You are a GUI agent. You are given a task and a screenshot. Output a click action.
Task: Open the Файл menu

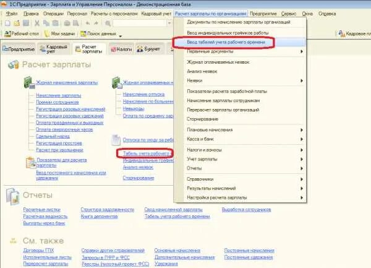tap(12, 14)
